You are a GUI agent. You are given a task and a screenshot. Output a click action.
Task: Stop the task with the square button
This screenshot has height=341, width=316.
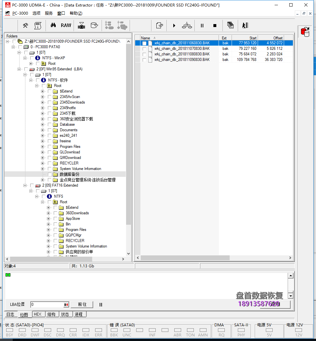pos(215,26)
